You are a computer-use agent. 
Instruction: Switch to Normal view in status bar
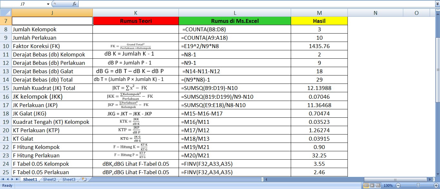pyautogui.click(x=366, y=186)
